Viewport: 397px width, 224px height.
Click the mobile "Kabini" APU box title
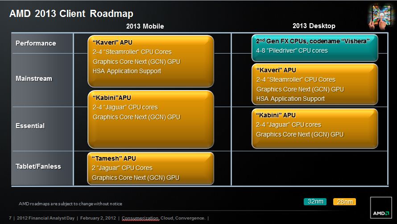coord(112,98)
